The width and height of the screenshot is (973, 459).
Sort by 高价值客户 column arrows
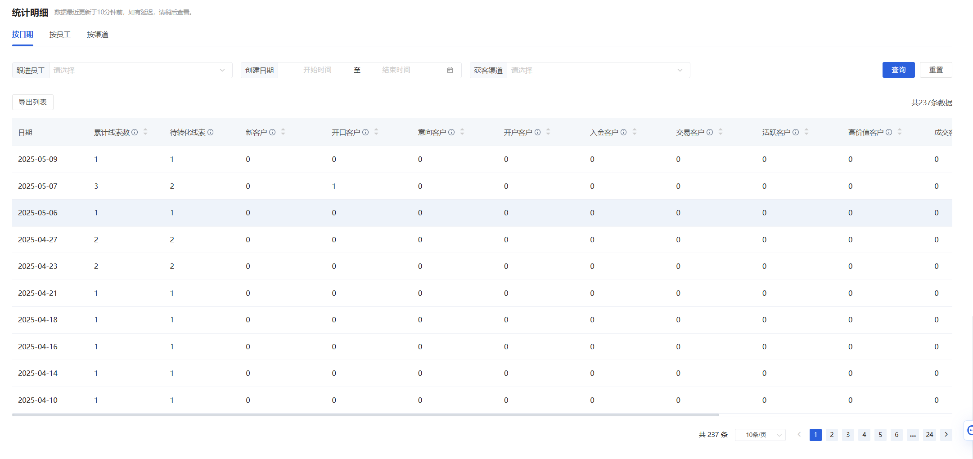coord(900,132)
